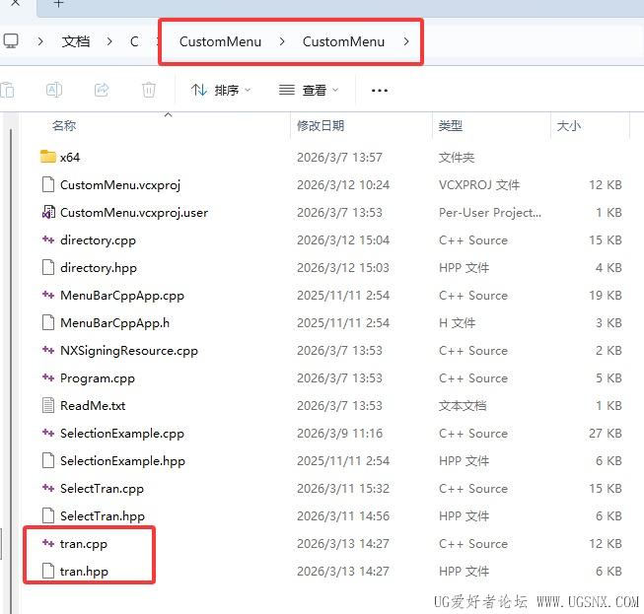Click the 27 KB size of SelectionExample.cpp
This screenshot has height=614, width=644.
[605, 434]
